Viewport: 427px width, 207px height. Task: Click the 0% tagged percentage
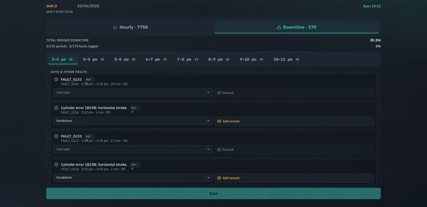378,46
